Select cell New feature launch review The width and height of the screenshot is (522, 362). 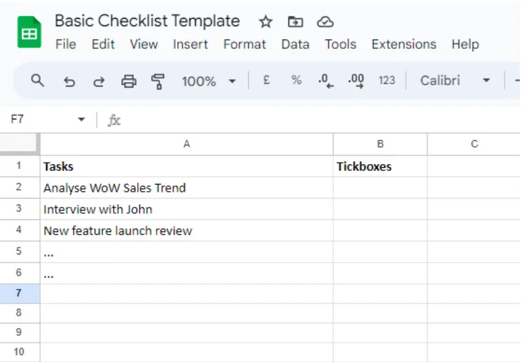pyautogui.click(x=187, y=230)
